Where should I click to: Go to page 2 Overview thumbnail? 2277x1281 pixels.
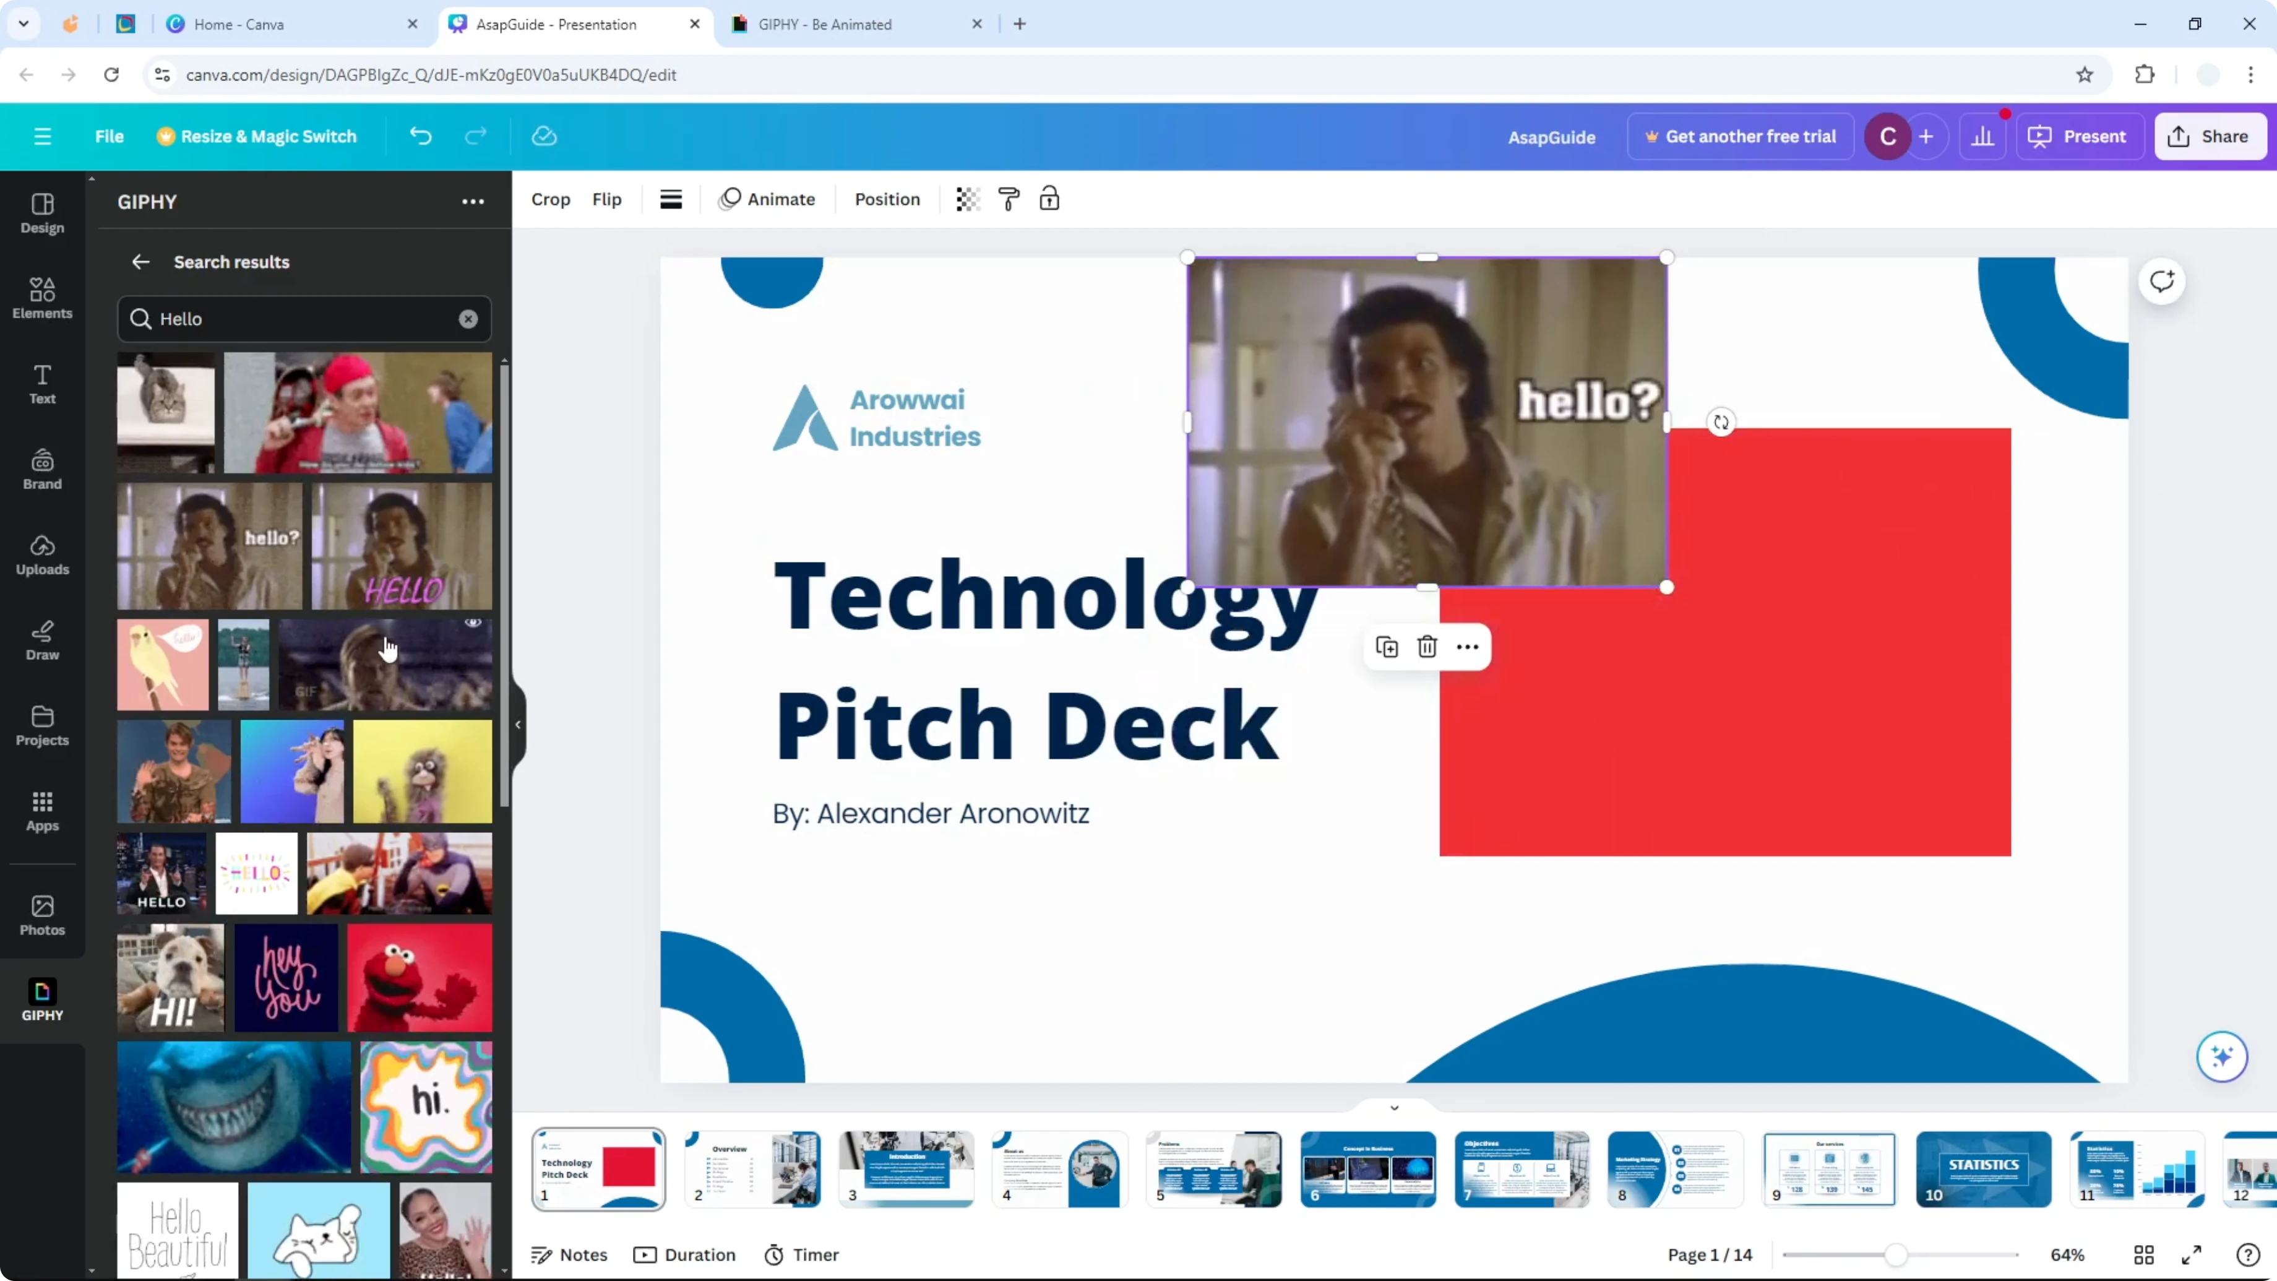pos(753,1169)
